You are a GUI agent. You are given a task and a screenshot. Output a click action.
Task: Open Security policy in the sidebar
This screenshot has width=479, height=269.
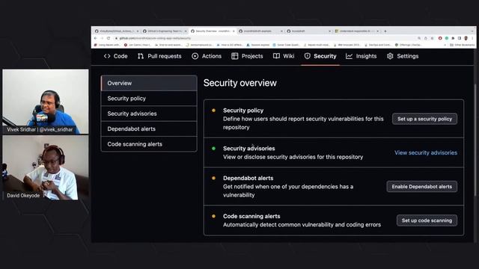[x=149, y=99]
